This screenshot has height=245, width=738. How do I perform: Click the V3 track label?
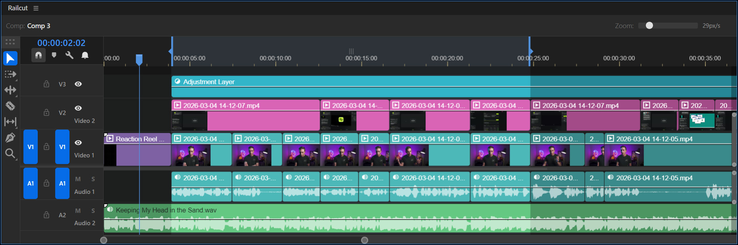tap(62, 84)
